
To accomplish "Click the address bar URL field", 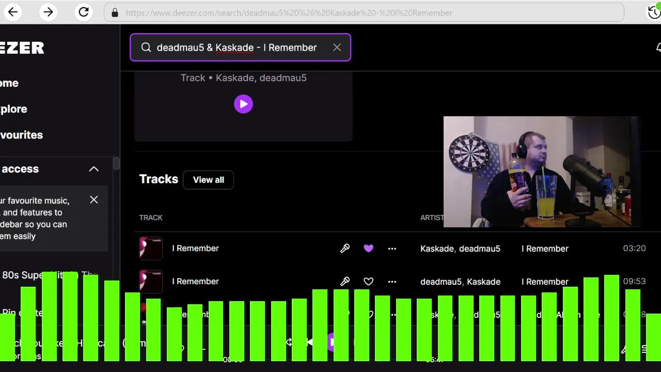I will pyautogui.click(x=364, y=12).
